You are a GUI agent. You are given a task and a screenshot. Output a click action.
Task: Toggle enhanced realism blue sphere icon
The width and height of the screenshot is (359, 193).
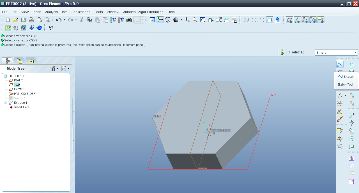(x=278, y=20)
